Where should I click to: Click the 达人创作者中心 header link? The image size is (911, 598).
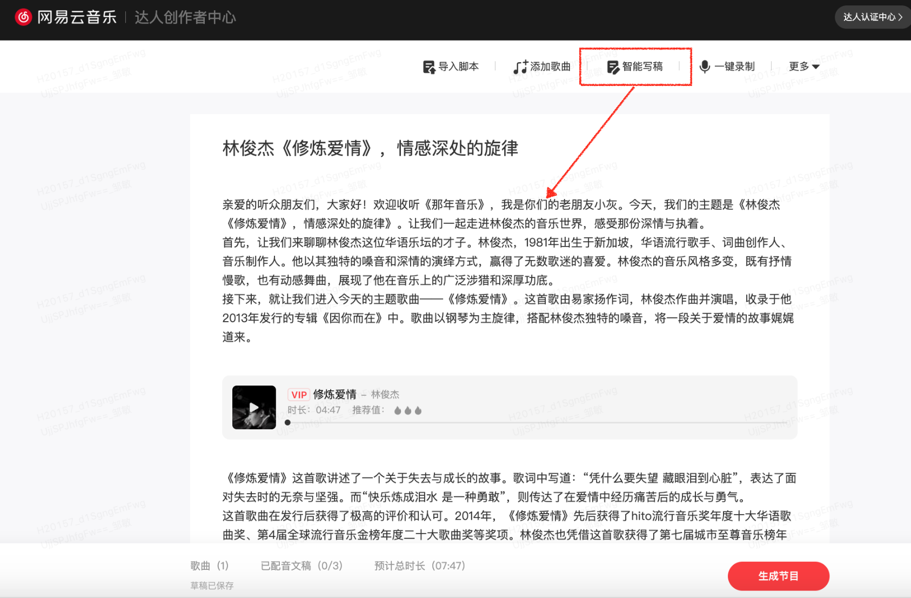pos(185,17)
